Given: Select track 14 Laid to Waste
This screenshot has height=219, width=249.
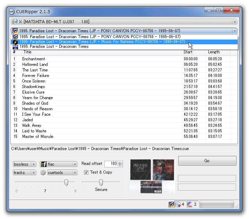Looking at the screenshot, I should [x=124, y=131].
